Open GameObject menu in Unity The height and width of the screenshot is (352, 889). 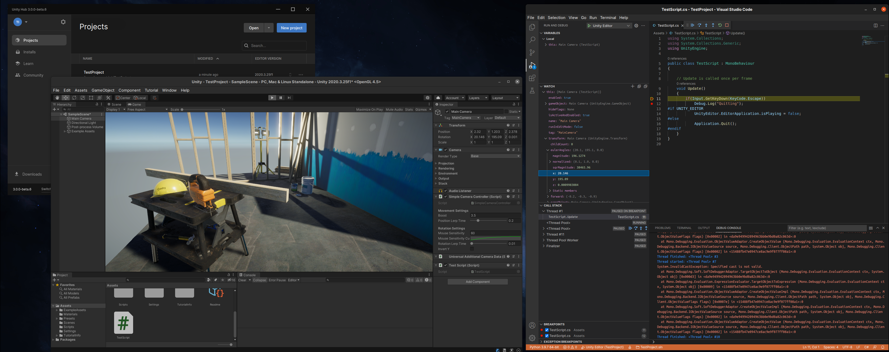103,90
